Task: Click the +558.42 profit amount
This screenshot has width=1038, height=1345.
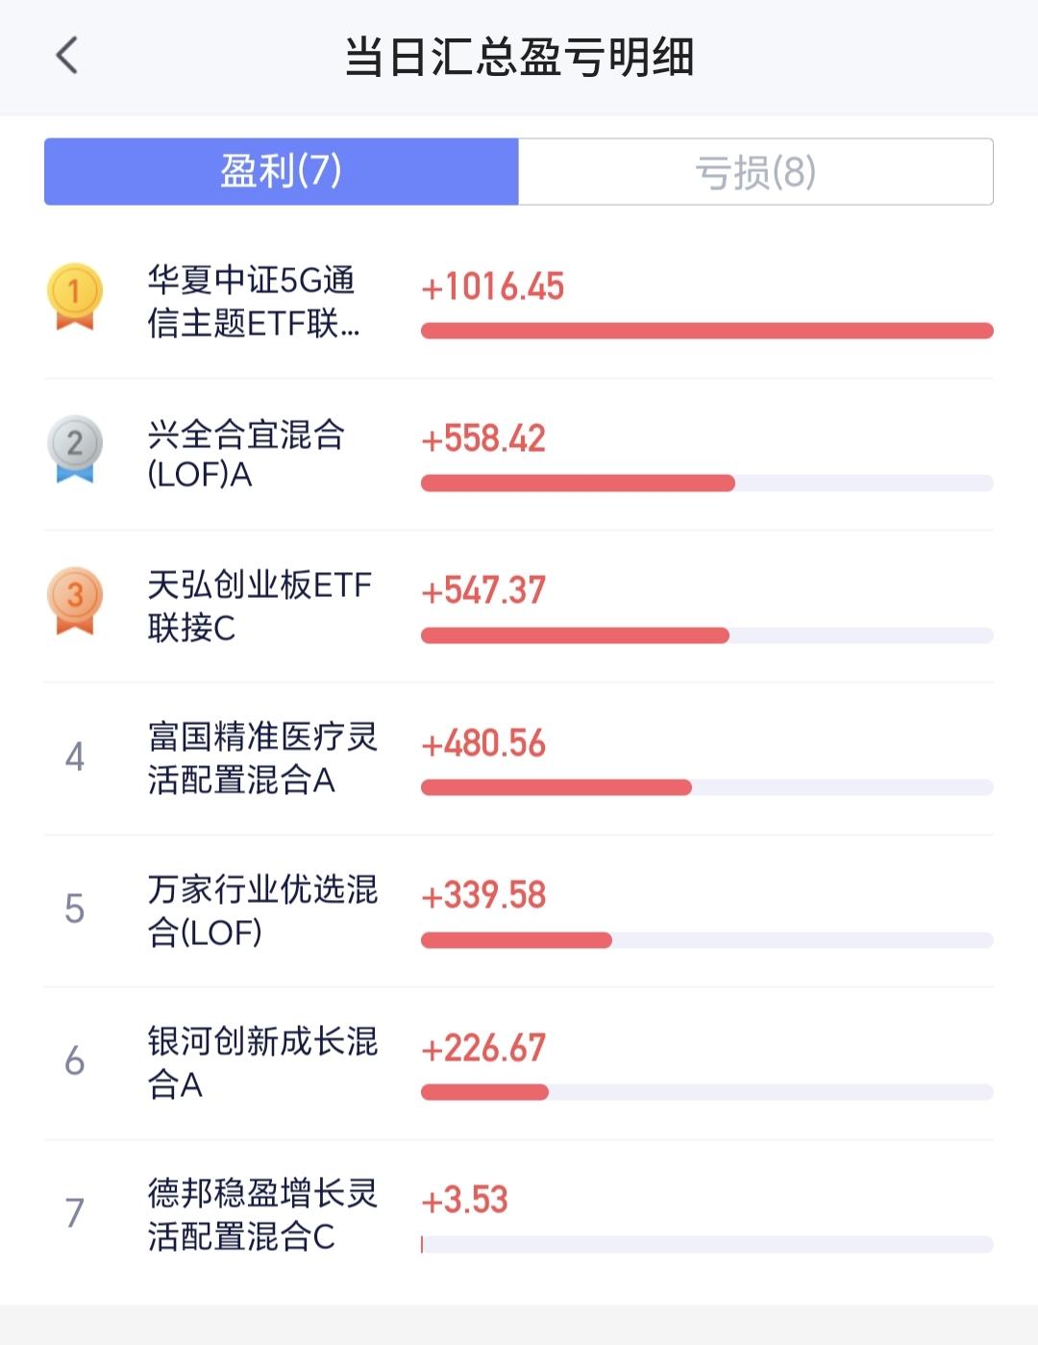Action: tap(483, 439)
